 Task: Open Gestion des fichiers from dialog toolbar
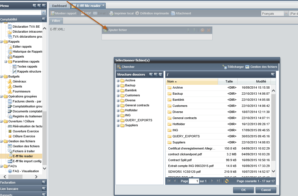(261, 67)
